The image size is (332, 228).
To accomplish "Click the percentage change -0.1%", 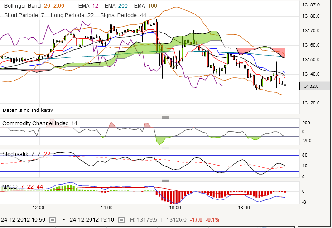I will pyautogui.click(x=212, y=220).
